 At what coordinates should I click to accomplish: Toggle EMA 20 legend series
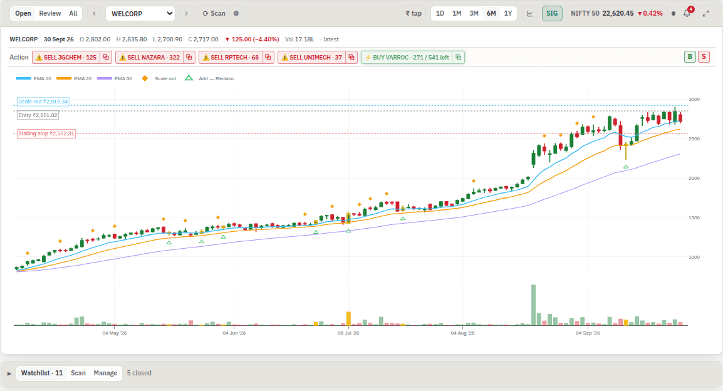pyautogui.click(x=74, y=78)
